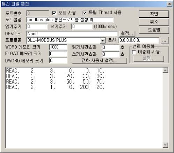This screenshot has height=153, width=174.
Task: Click the 확인 confirm button
Action: (154, 14)
